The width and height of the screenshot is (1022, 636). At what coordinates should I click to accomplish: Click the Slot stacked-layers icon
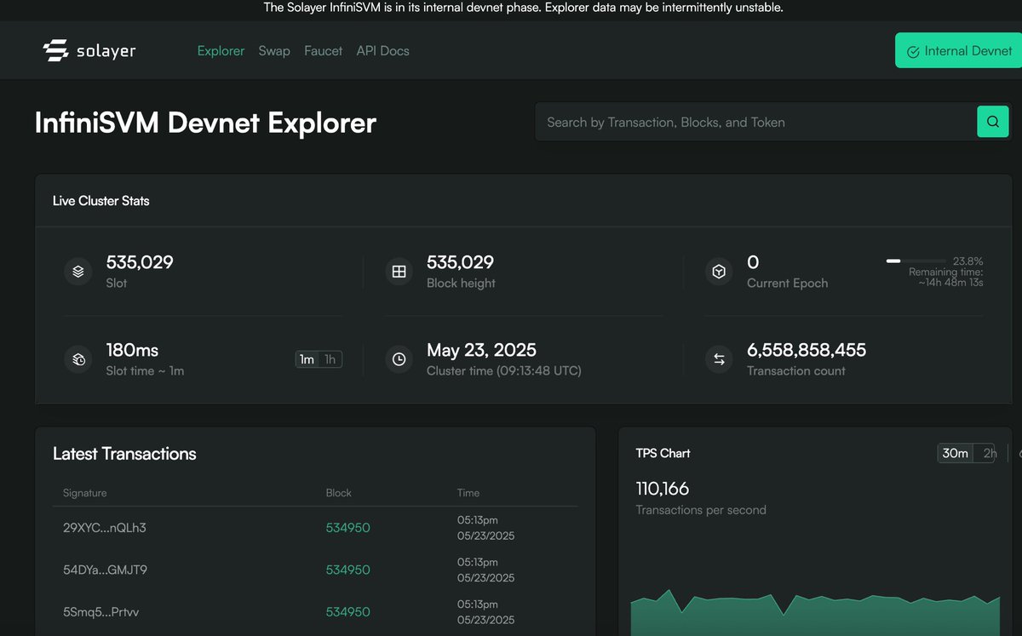78,271
